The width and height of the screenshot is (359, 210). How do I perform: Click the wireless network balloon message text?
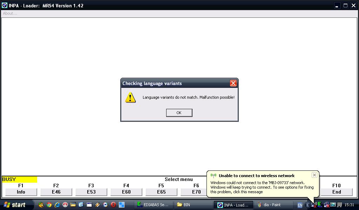(x=262, y=187)
